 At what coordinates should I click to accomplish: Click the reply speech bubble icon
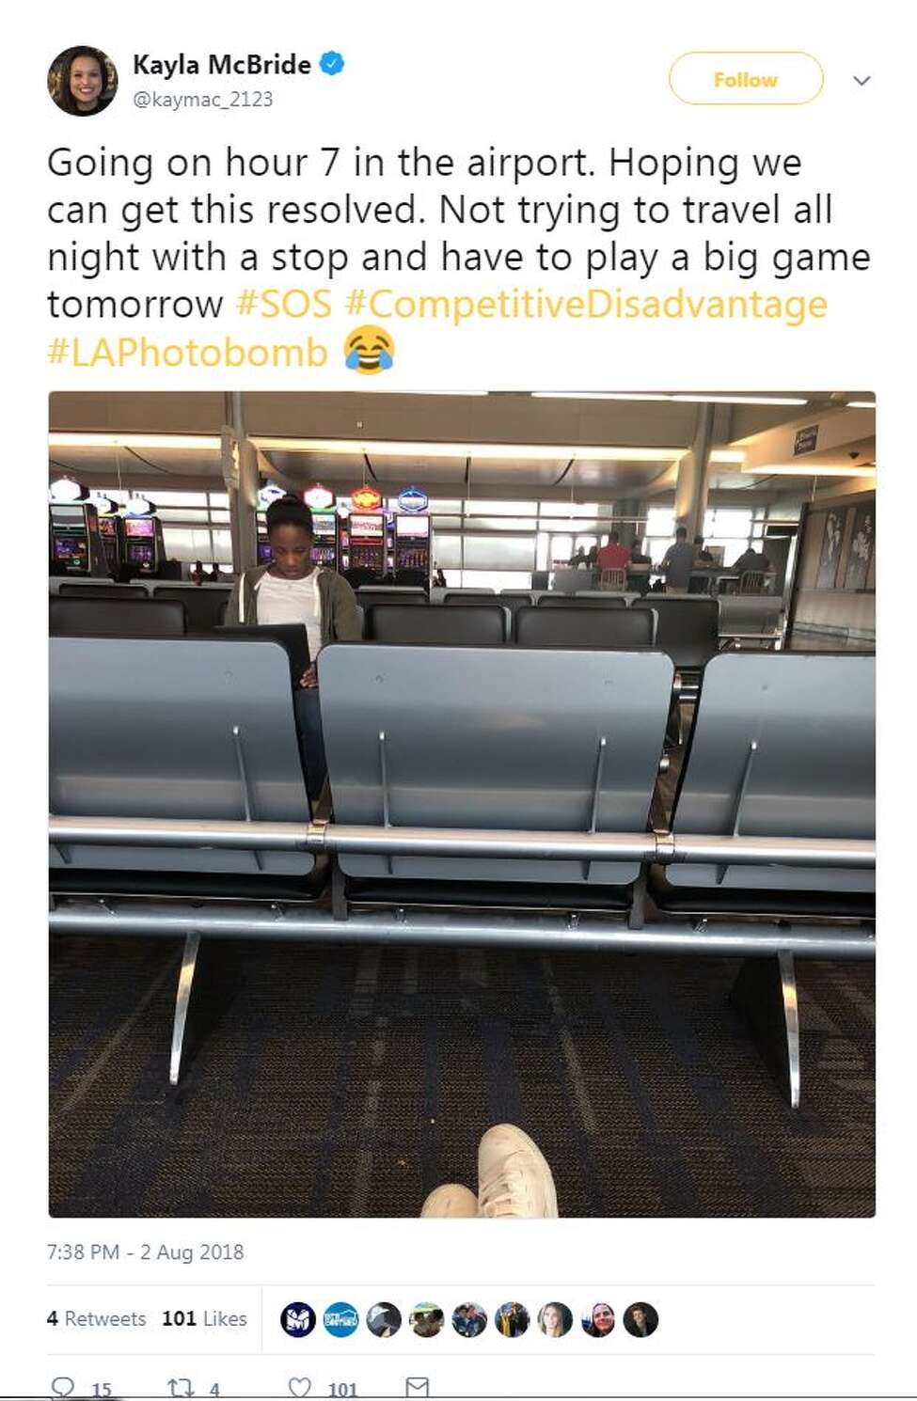62,1388
